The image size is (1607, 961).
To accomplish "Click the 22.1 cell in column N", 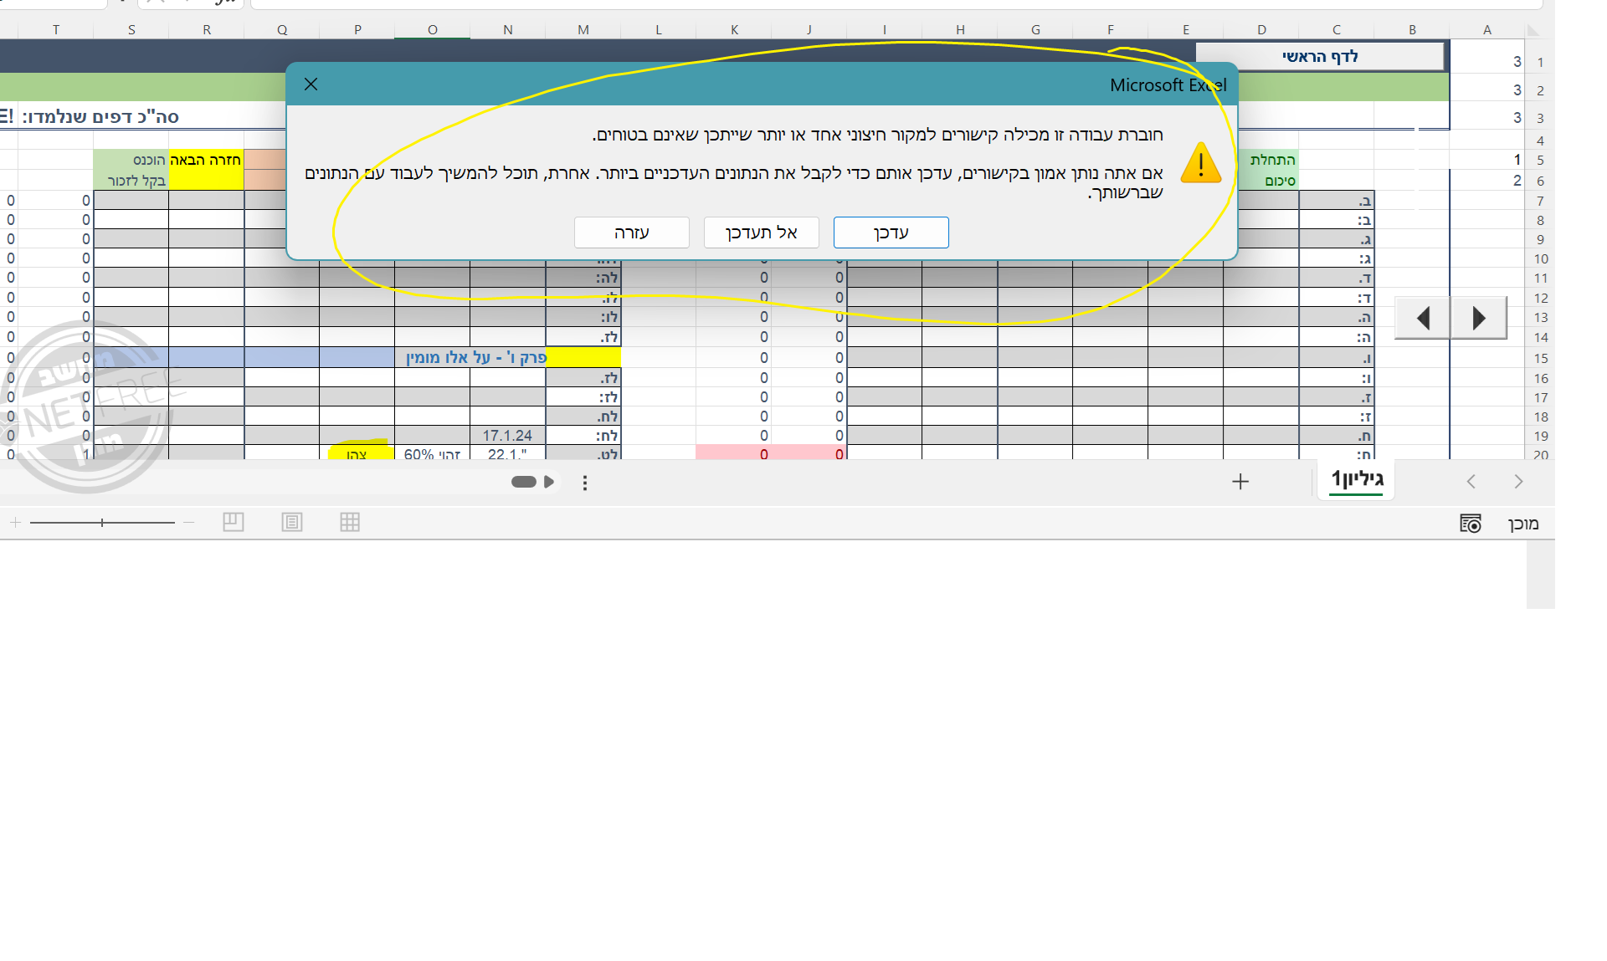I will click(x=507, y=454).
